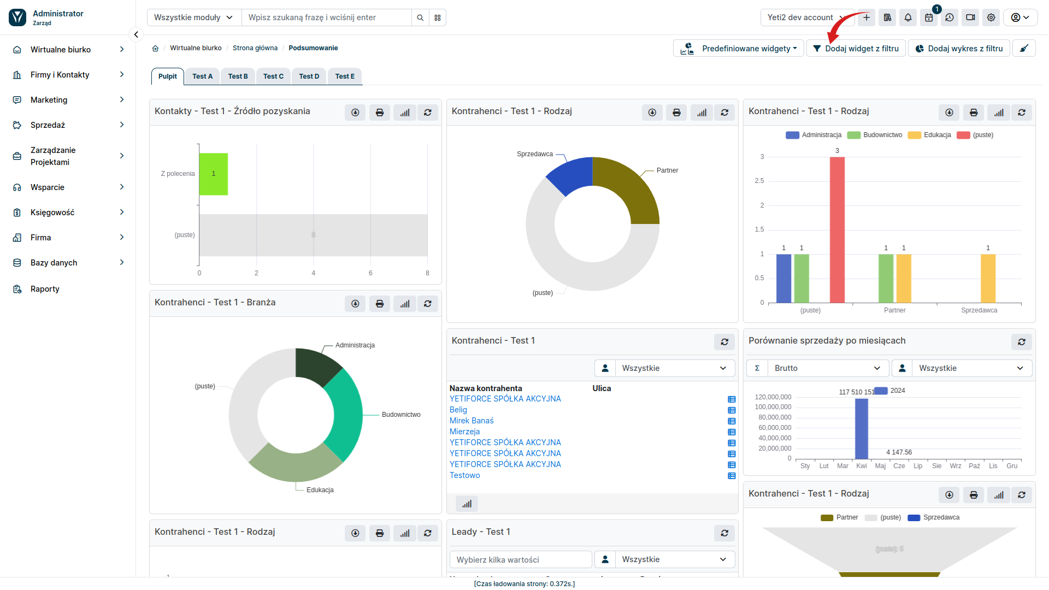
Task: Expand Sprzedaż sidebar menu
Action: pyautogui.click(x=68, y=125)
